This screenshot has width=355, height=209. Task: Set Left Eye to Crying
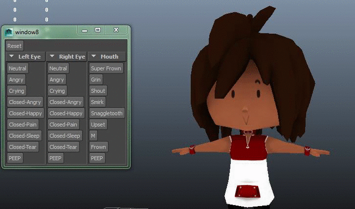(x=17, y=91)
